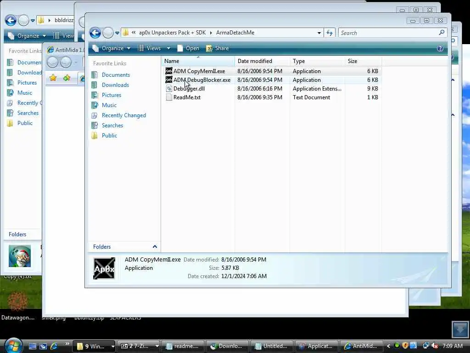470x353 pixels.
Task: Switch to Downloads taskbar button
Action: coord(227,346)
